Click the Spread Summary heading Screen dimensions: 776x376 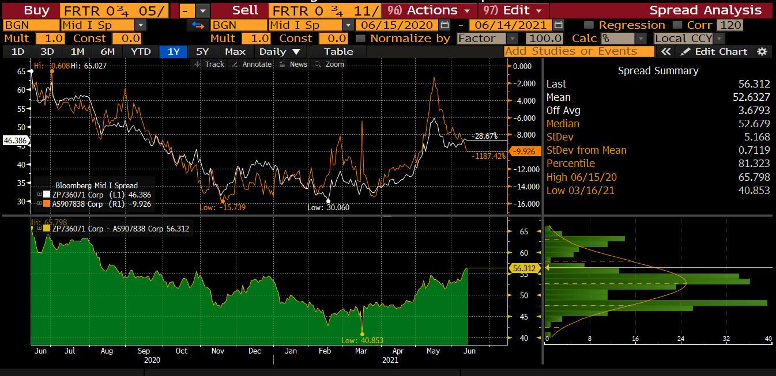click(658, 71)
